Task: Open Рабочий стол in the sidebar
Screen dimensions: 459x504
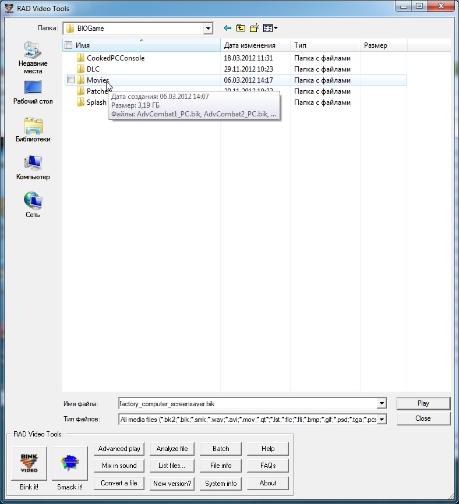Action: [33, 93]
